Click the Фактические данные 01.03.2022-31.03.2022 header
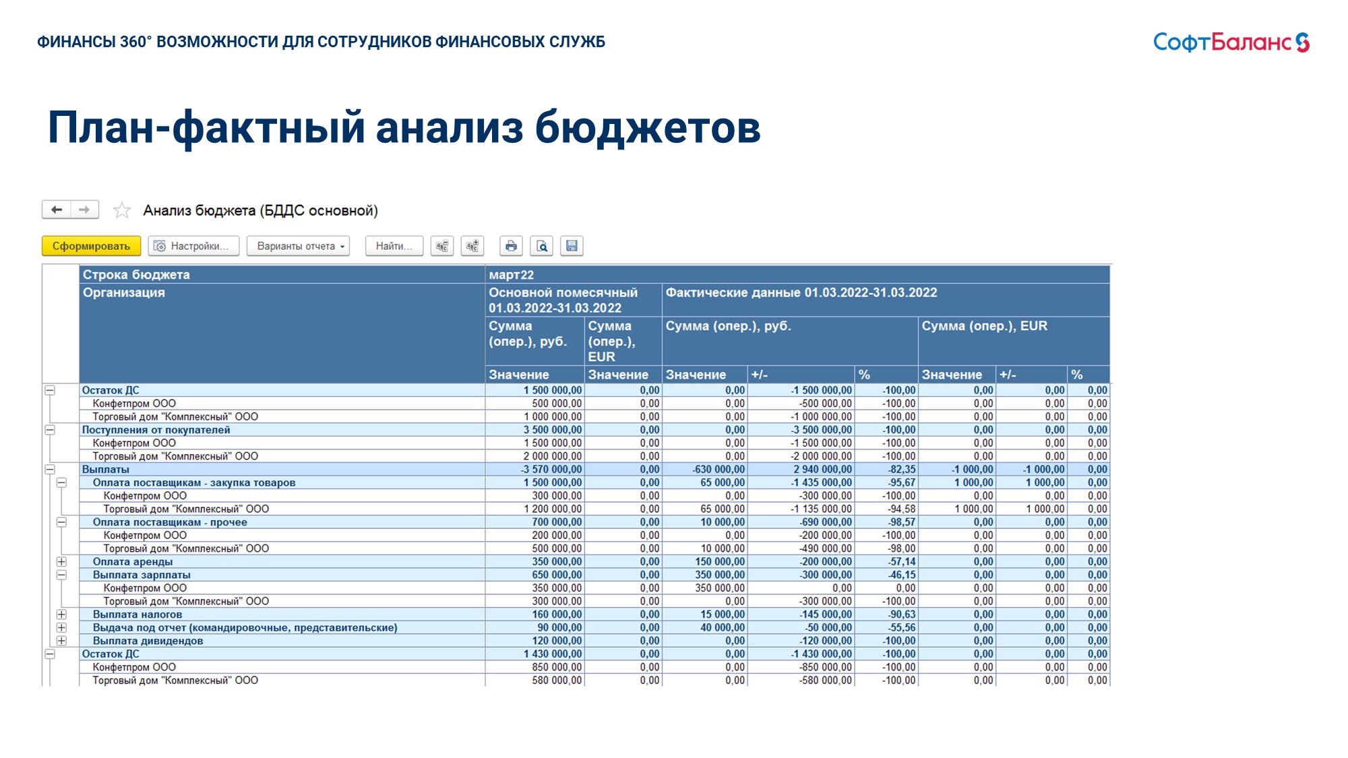1348x758 pixels. (886, 300)
